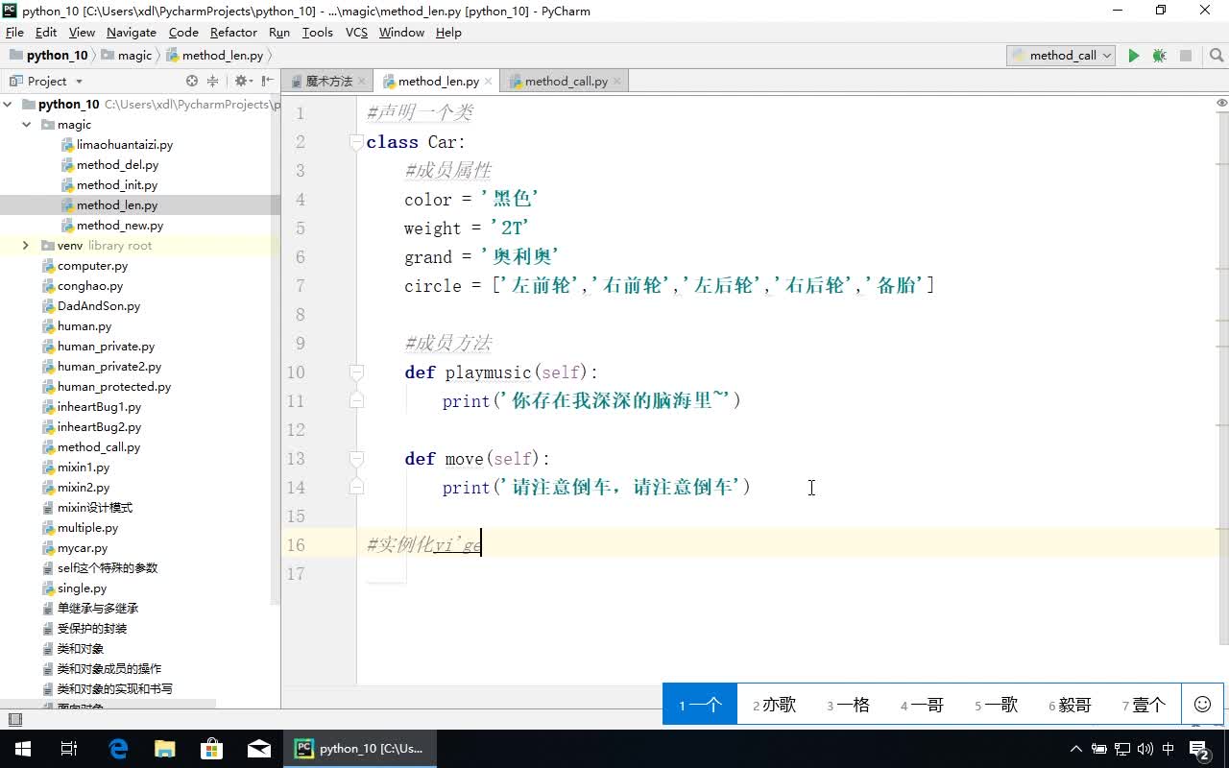Open Search Everywhere
The width and height of the screenshot is (1229, 768).
point(1213,55)
